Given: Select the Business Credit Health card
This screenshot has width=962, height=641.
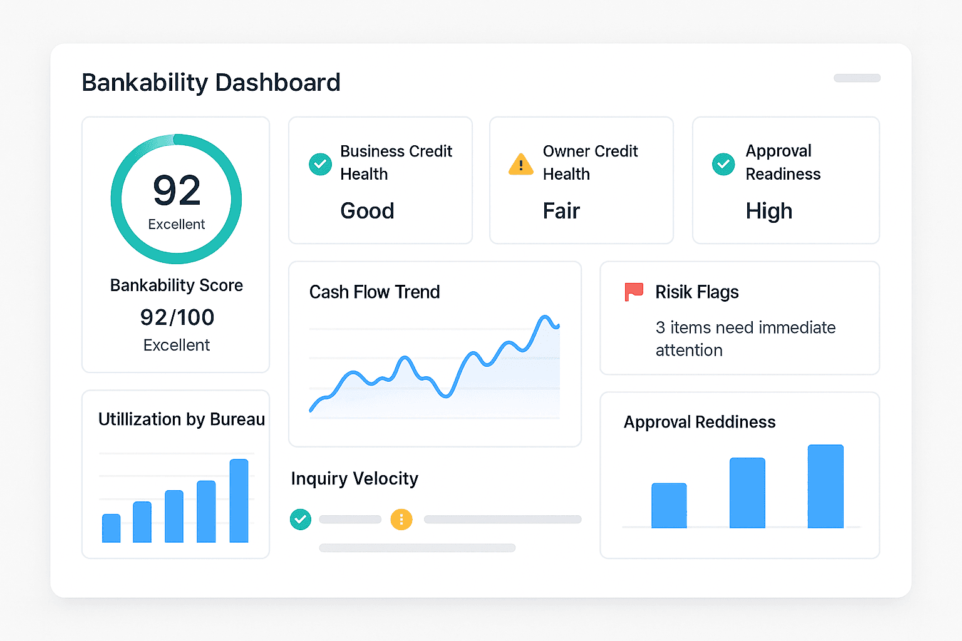Looking at the screenshot, I should click(x=380, y=180).
